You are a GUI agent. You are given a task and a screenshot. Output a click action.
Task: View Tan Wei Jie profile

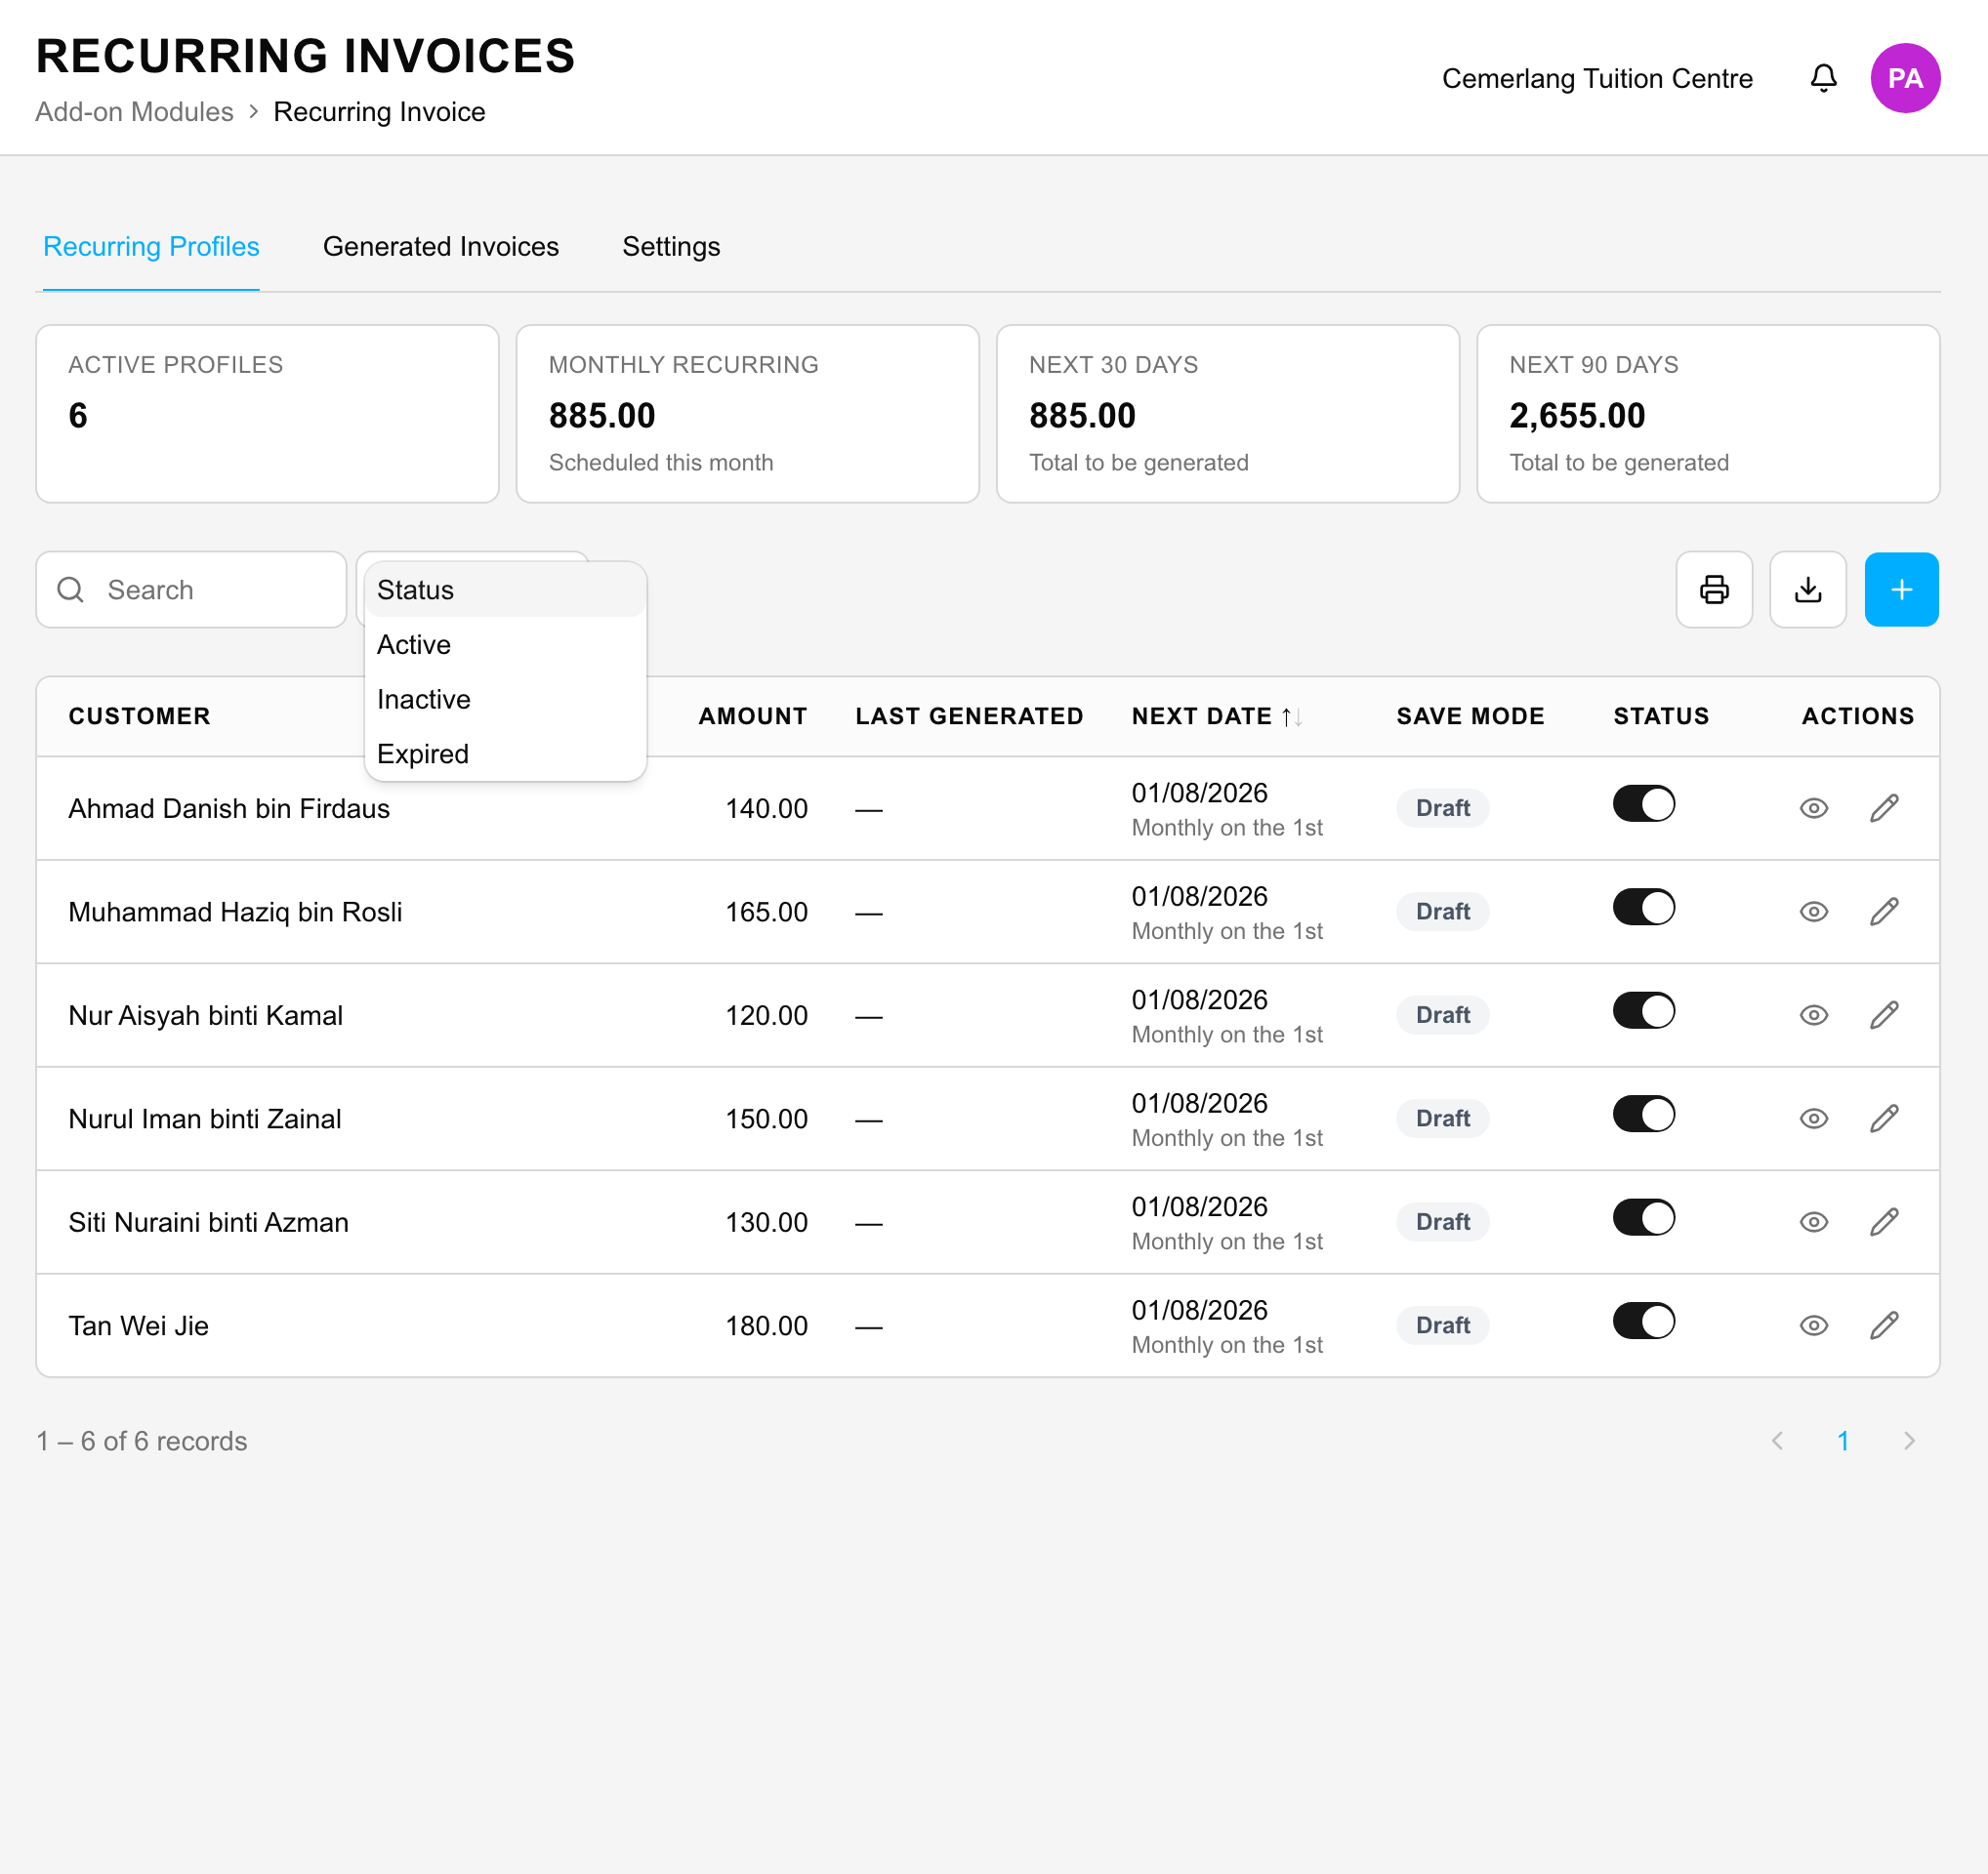(x=1813, y=1325)
